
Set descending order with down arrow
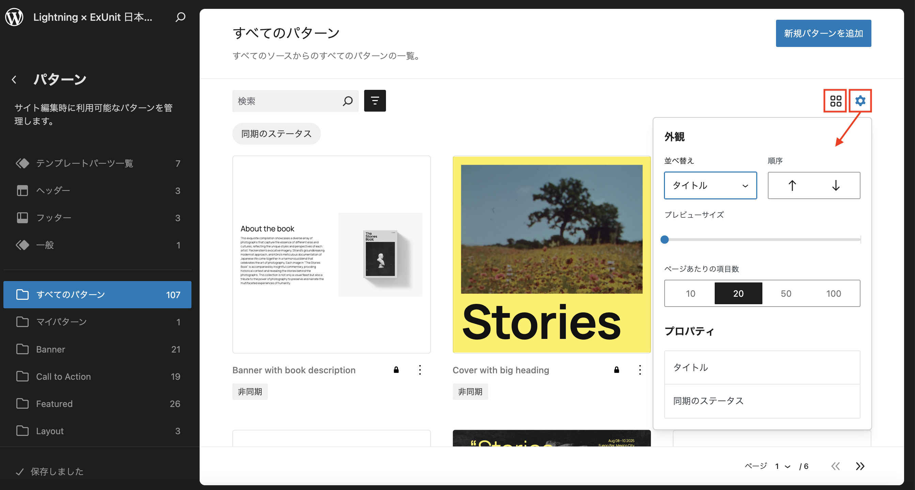click(836, 185)
